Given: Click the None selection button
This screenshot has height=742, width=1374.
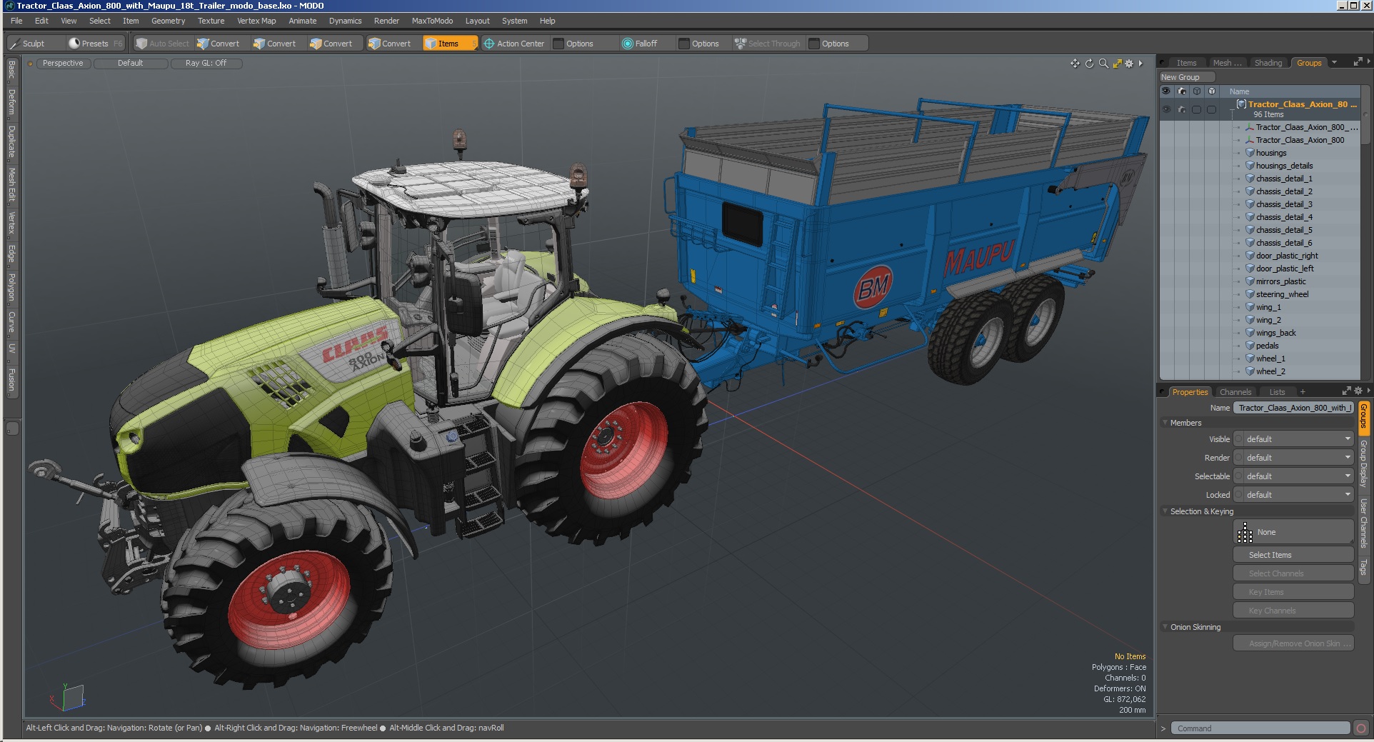Looking at the screenshot, I should point(1293,532).
